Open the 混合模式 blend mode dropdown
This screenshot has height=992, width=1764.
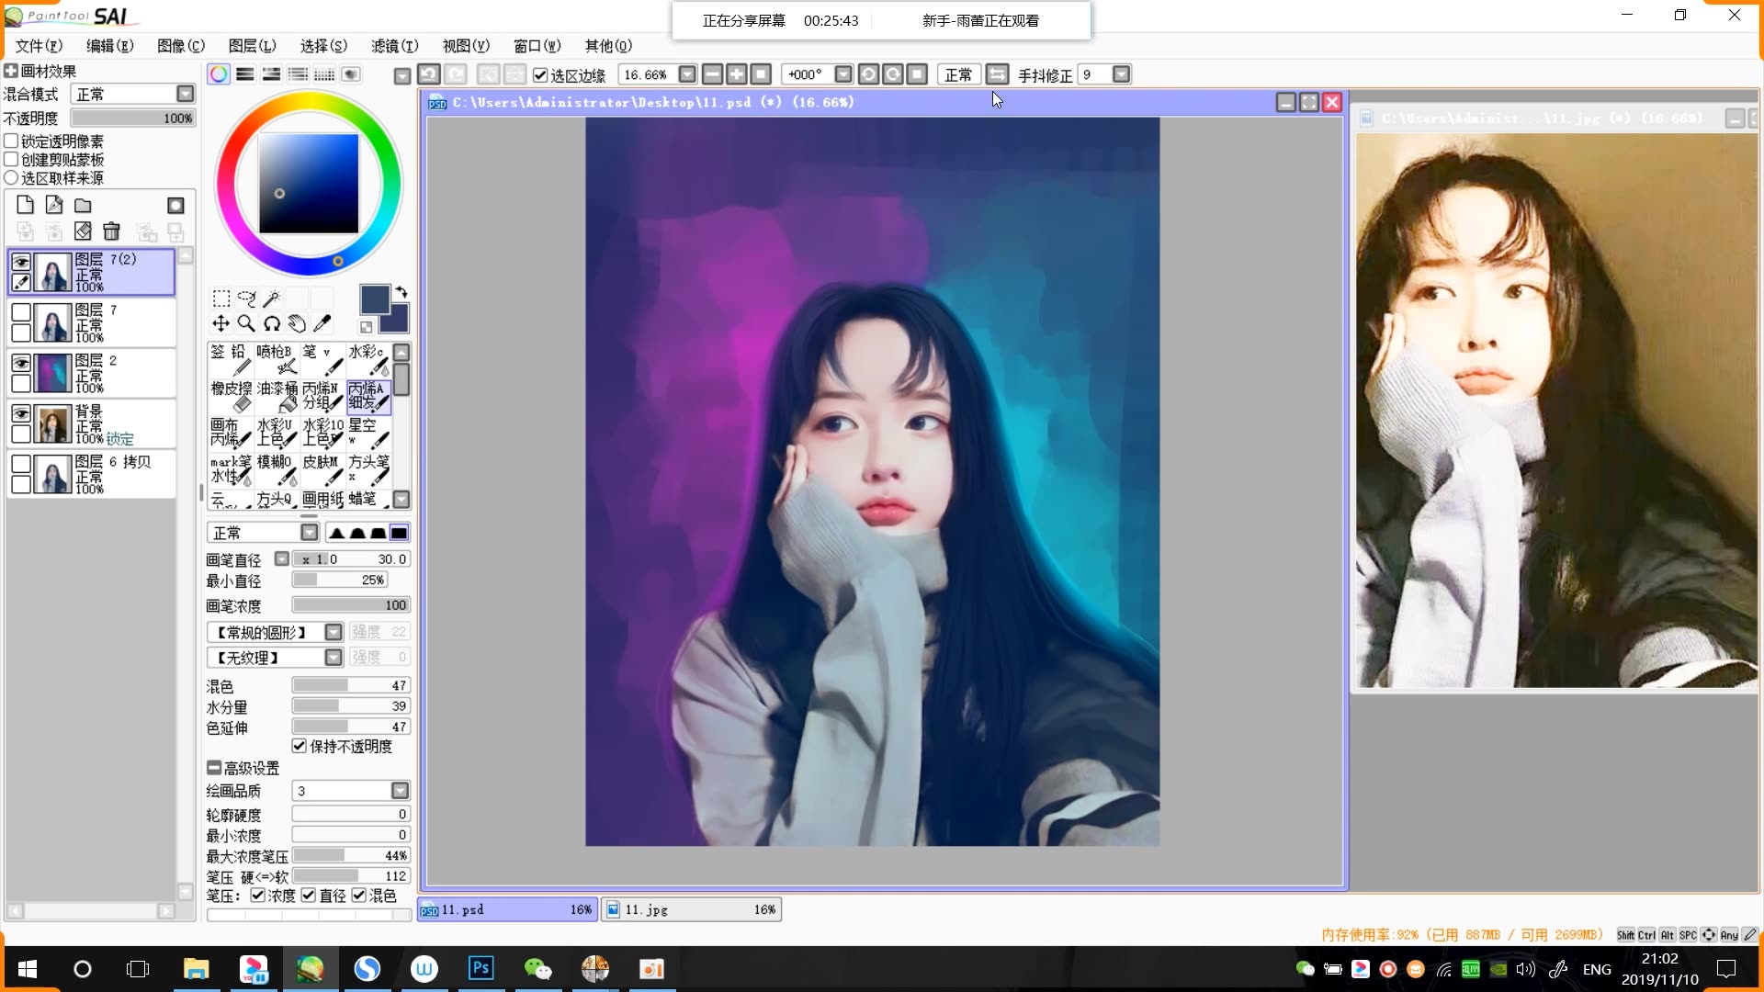point(185,94)
